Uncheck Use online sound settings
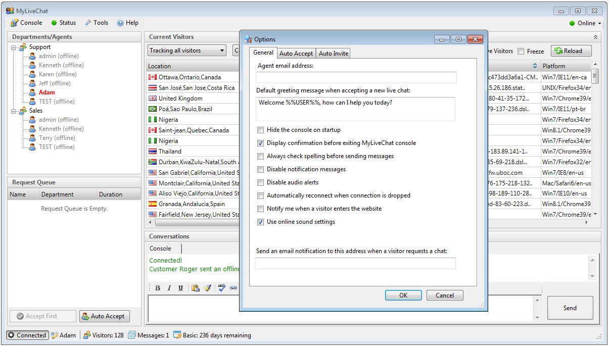 click(261, 222)
